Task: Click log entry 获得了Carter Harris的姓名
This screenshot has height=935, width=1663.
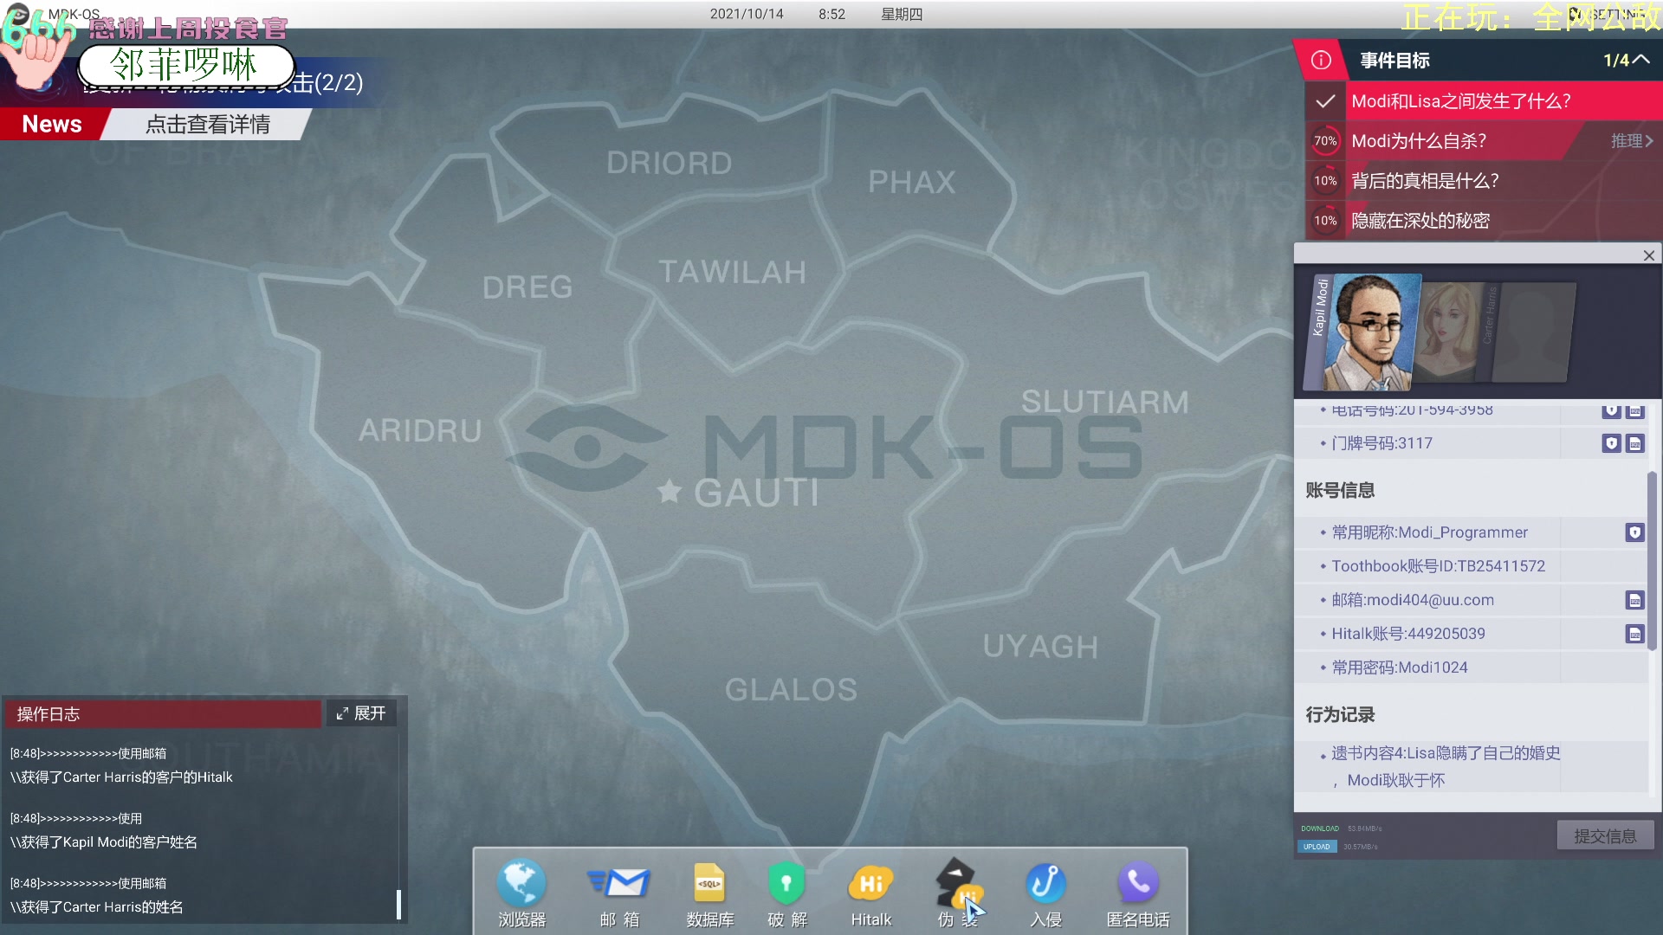Action: tap(97, 907)
